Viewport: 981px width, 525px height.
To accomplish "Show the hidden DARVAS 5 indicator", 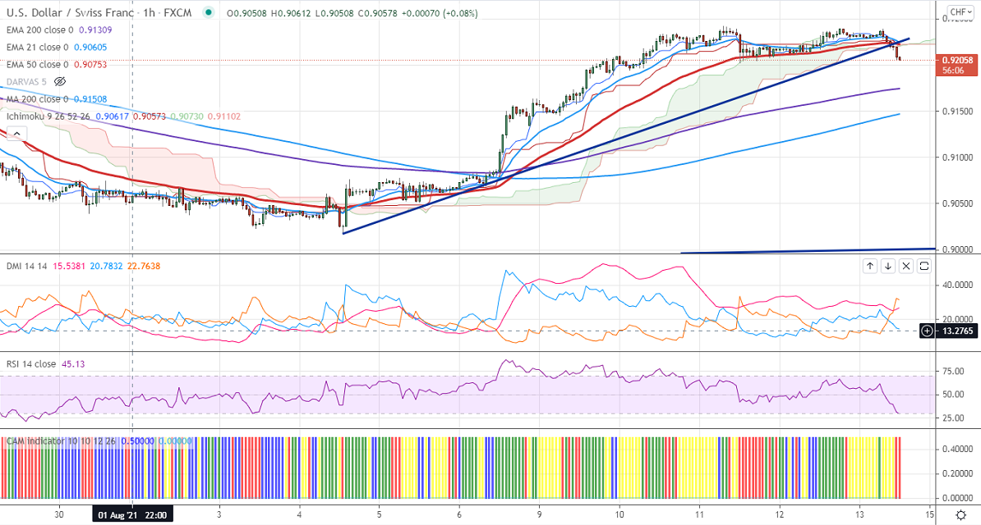I will 60,82.
